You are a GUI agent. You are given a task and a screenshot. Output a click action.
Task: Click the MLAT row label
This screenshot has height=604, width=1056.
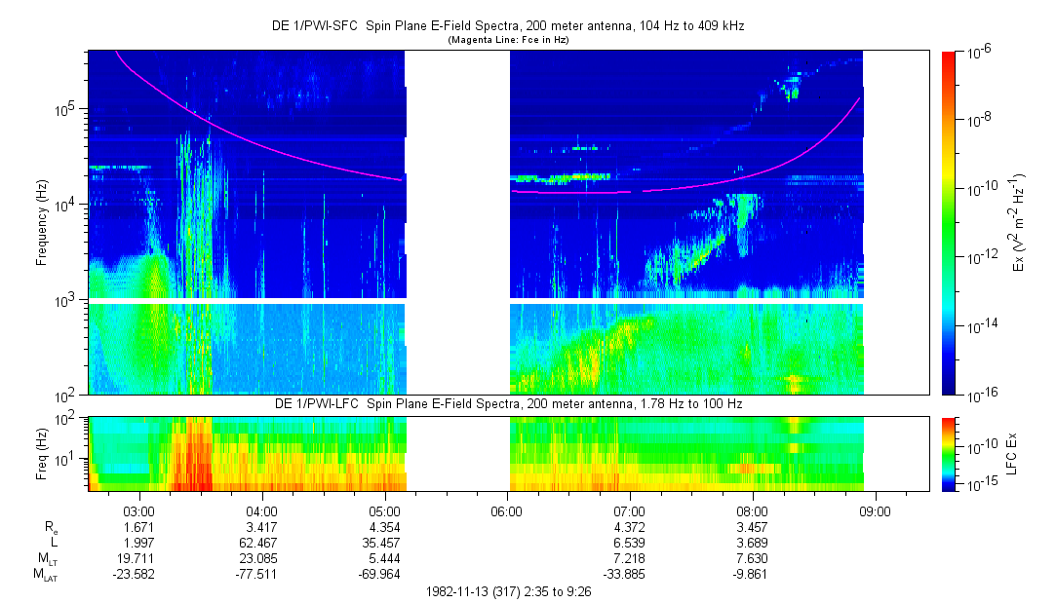[x=45, y=575]
